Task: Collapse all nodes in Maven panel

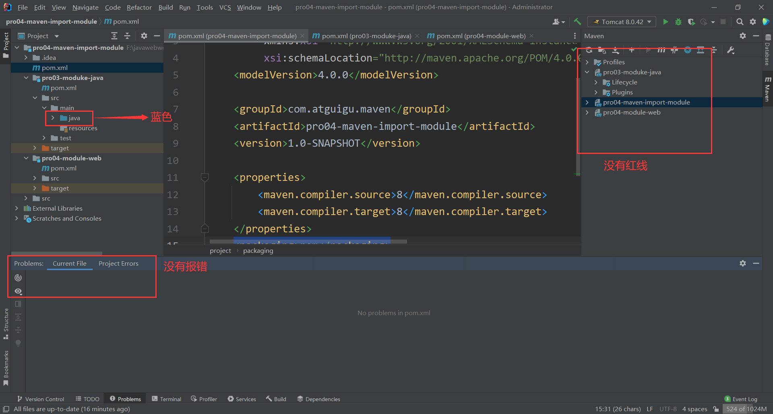Action: point(714,50)
